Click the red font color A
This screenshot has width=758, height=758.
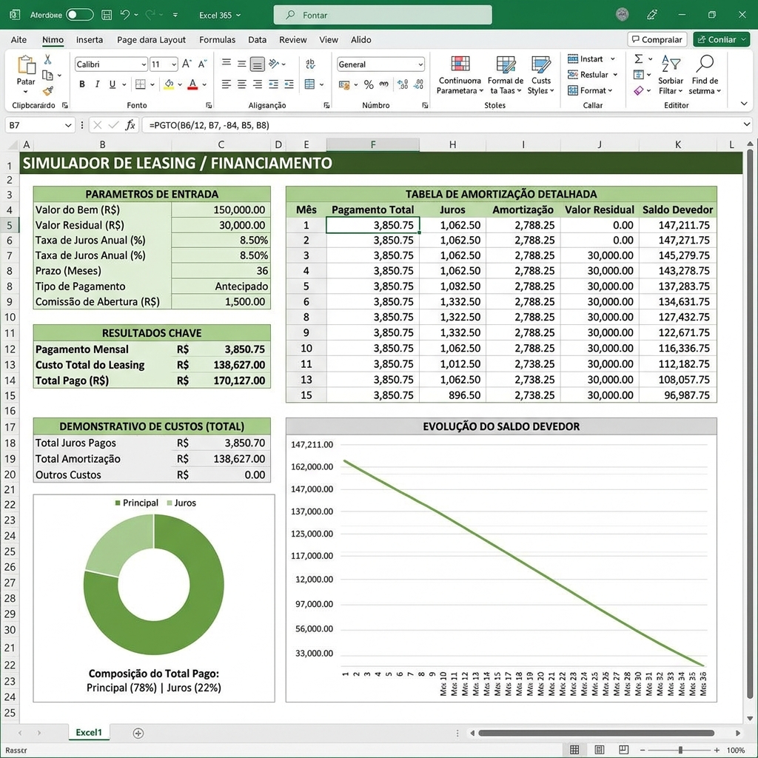[192, 84]
